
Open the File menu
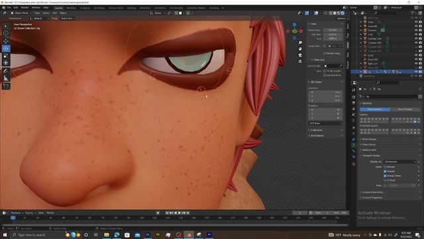pos(9,7)
